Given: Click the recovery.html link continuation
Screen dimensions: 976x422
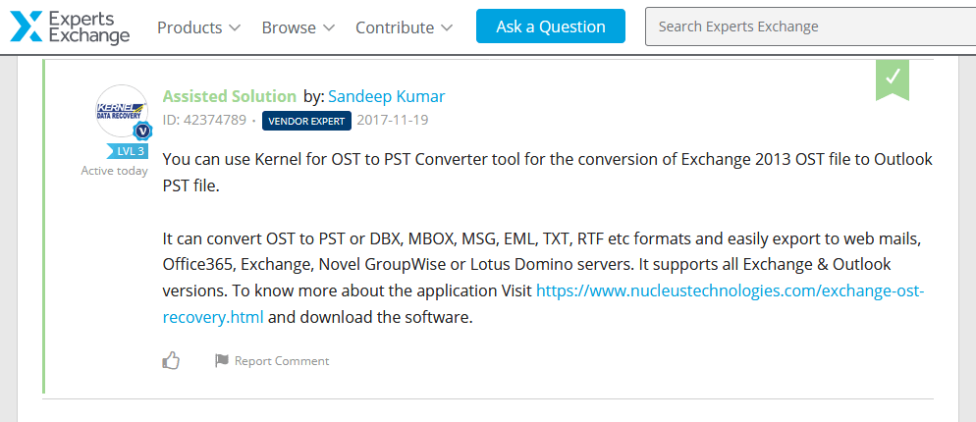Looking at the screenshot, I should [x=213, y=317].
